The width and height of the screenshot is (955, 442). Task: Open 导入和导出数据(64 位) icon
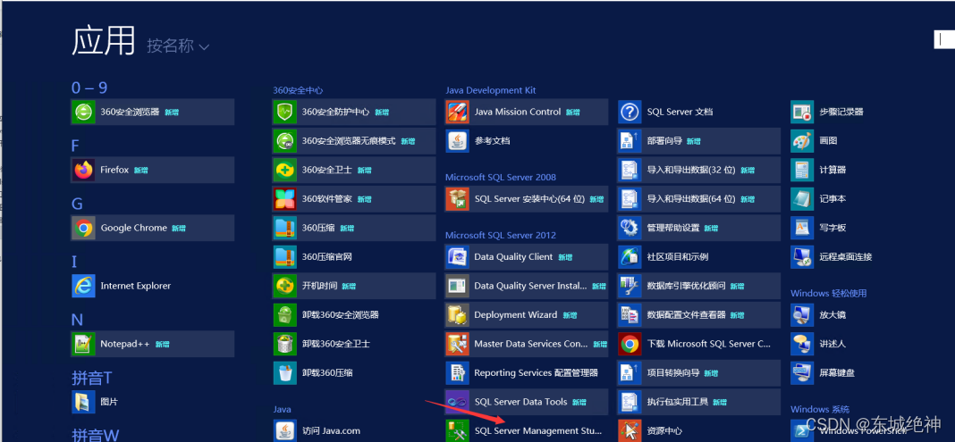tap(630, 199)
